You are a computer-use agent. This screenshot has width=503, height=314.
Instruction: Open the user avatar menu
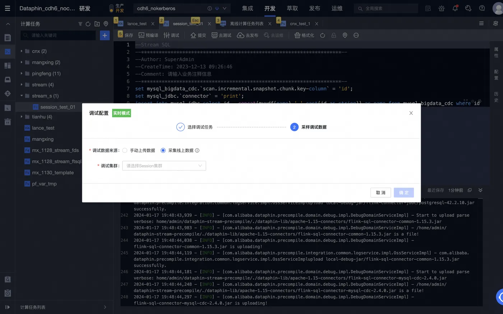498,8
